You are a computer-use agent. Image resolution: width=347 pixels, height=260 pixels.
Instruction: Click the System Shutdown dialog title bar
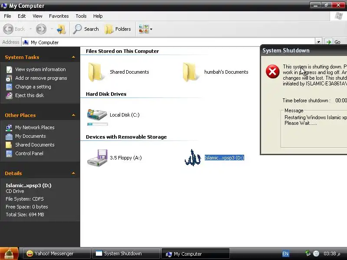coord(304,50)
